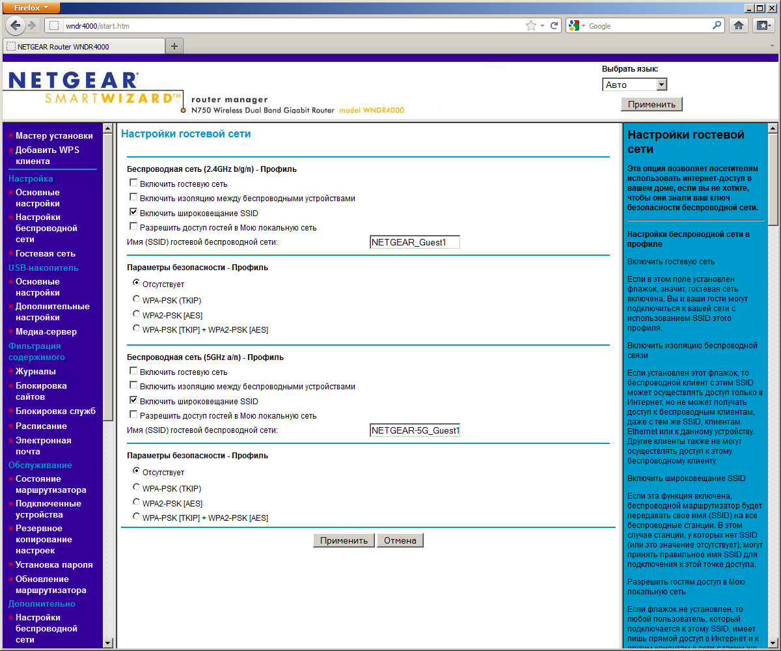Enable 5GHz guest network checkbox

point(133,371)
